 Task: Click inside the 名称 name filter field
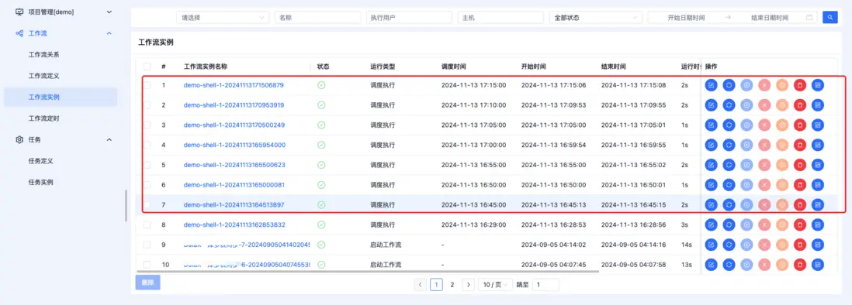(x=318, y=17)
